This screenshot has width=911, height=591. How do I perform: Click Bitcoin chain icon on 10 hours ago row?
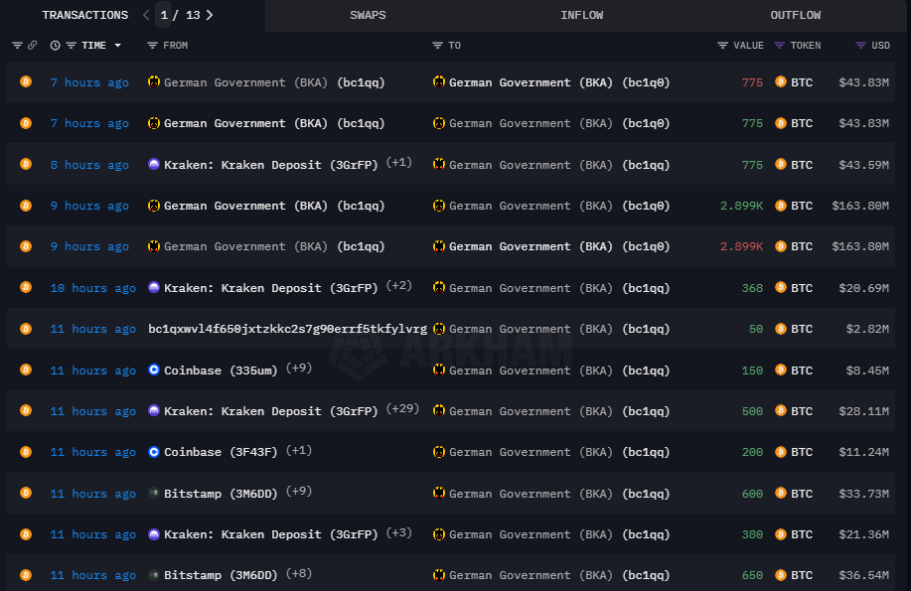coord(26,287)
